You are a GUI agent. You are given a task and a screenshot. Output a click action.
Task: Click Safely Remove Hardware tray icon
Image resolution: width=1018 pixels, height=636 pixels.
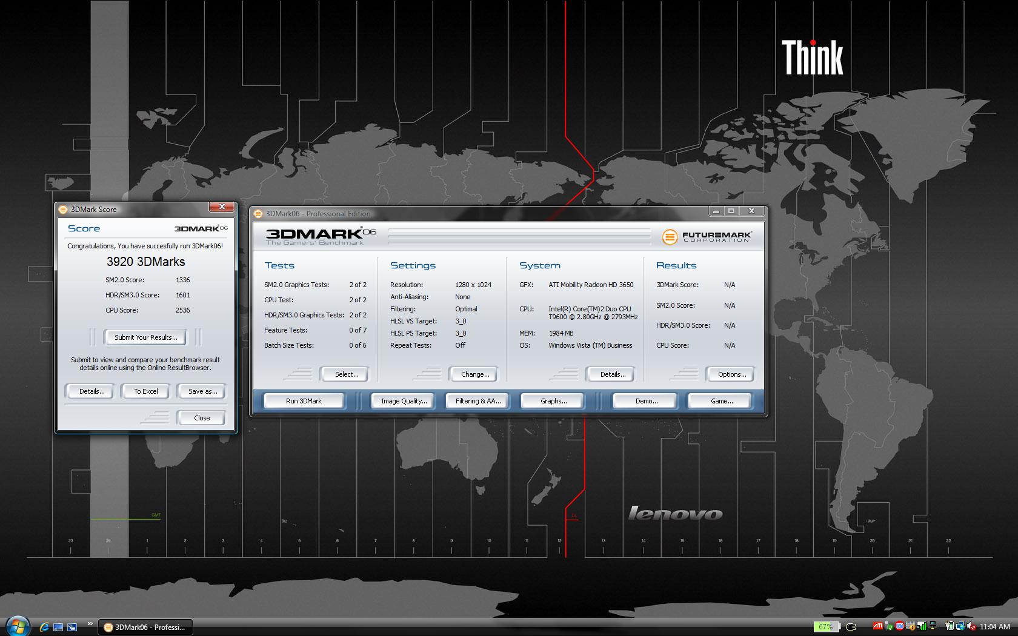click(889, 626)
